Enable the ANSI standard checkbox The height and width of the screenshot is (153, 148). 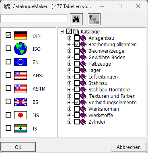tap(8, 75)
